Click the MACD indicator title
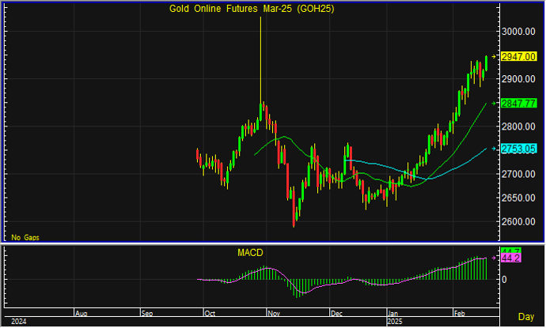 pyautogui.click(x=250, y=253)
